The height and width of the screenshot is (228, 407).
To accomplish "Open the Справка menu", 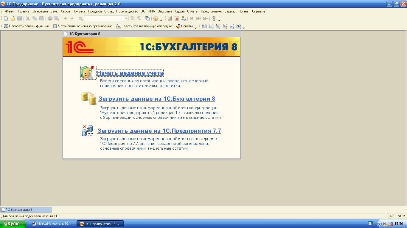I will pos(258,11).
